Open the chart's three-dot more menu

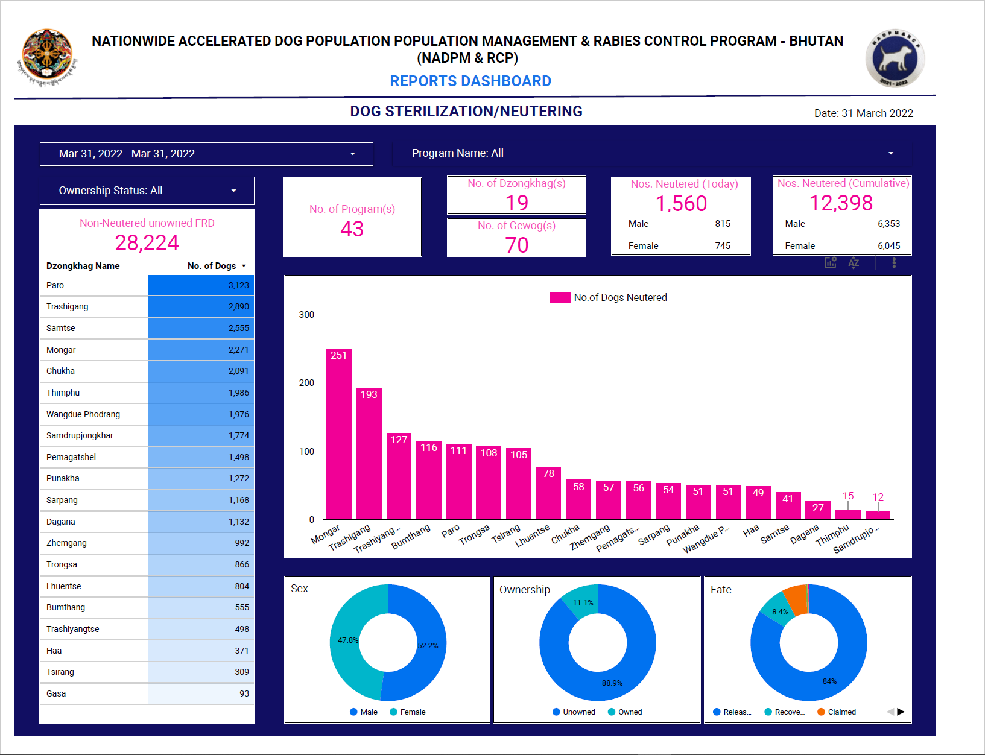[x=894, y=263]
